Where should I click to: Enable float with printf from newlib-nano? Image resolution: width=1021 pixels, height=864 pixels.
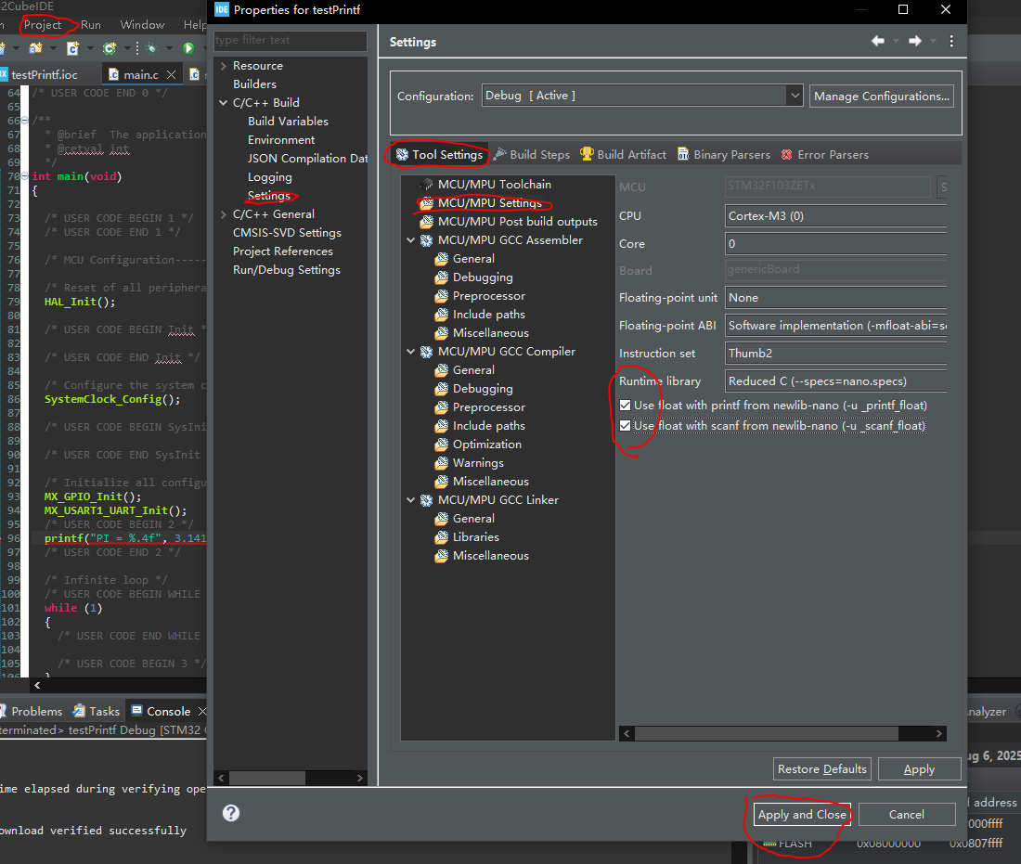tap(625, 405)
